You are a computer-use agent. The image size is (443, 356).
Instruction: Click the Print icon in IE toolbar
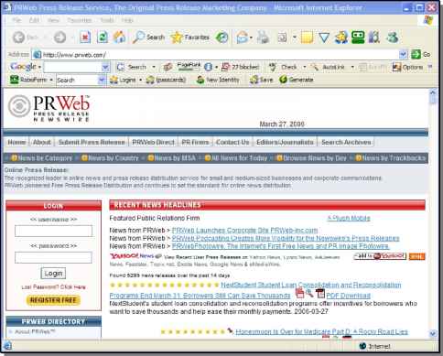pyautogui.click(x=263, y=38)
